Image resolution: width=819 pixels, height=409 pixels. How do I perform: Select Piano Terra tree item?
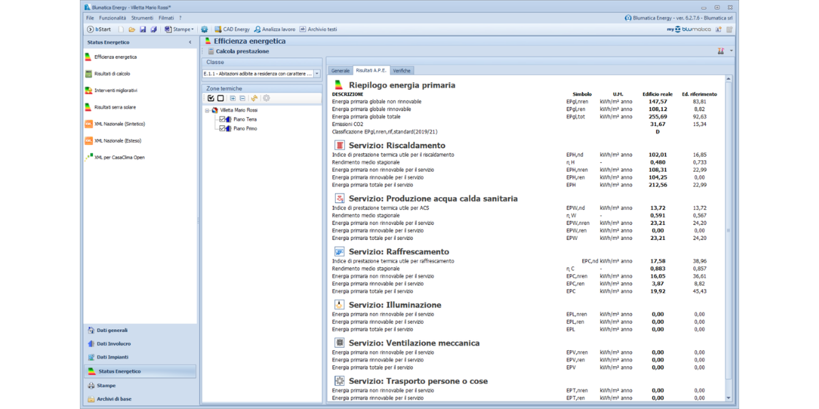point(245,119)
